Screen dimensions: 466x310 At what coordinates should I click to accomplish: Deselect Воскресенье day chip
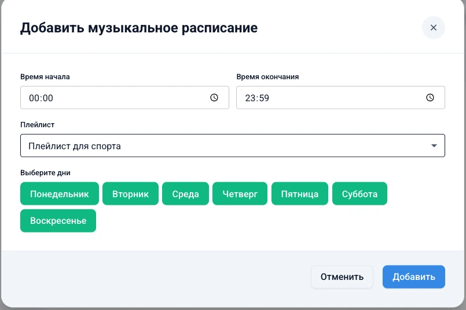(58, 221)
